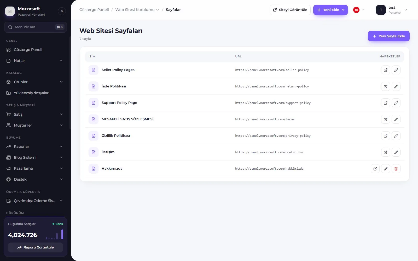The width and height of the screenshot is (418, 261).
Task: Focus the Menüde ara search field
Action: tap(36, 27)
